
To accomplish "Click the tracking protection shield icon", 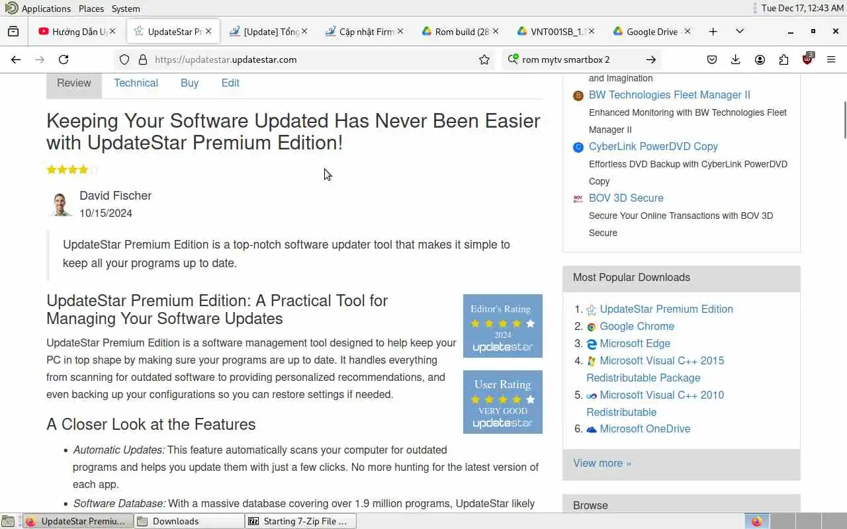I will coord(124,60).
